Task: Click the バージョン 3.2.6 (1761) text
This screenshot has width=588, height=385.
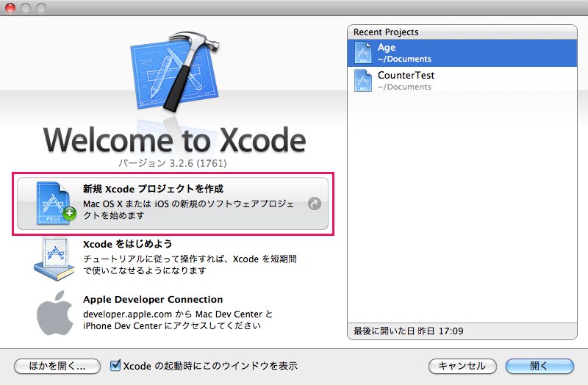Action: click(173, 163)
